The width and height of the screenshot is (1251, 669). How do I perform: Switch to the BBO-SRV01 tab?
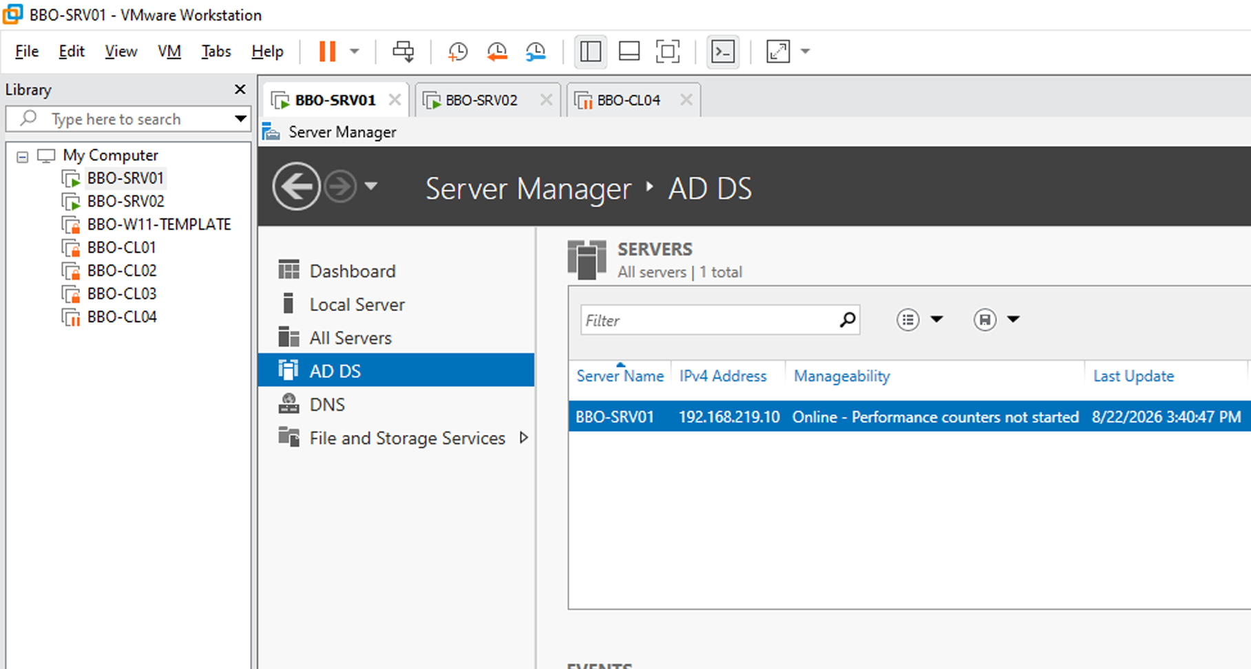(335, 100)
